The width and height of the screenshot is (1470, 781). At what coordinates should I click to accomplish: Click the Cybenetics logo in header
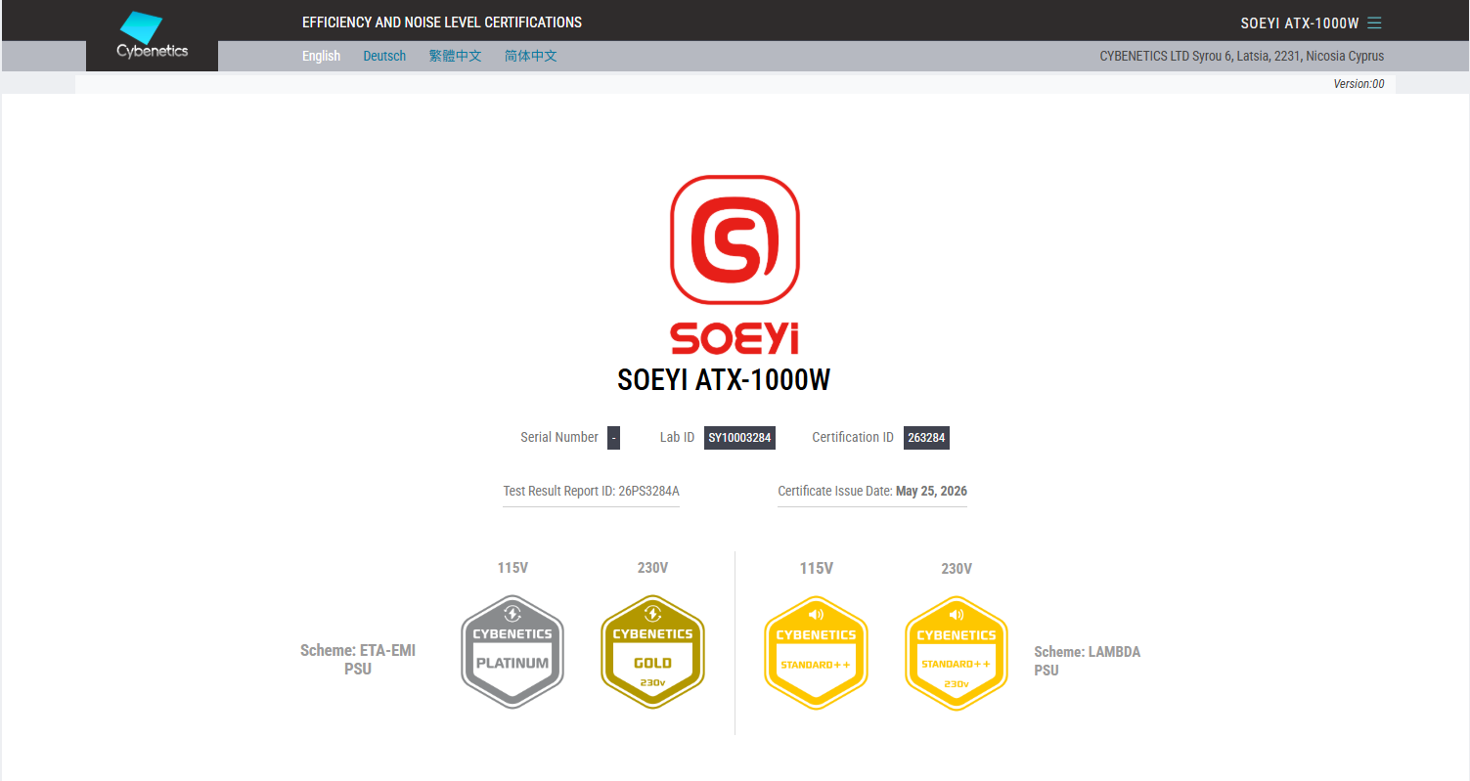pos(152,35)
